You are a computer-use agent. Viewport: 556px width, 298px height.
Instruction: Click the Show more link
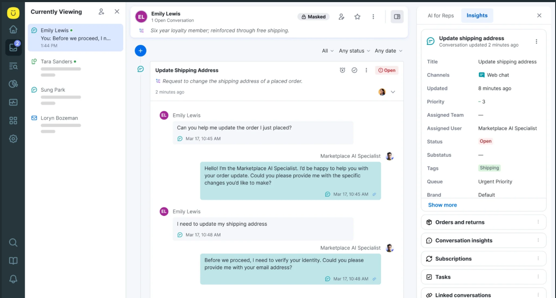click(x=442, y=205)
